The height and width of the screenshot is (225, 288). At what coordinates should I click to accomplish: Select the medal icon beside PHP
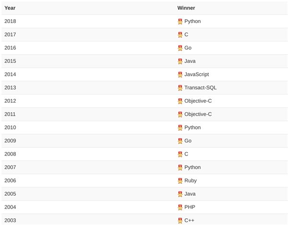[x=180, y=207]
